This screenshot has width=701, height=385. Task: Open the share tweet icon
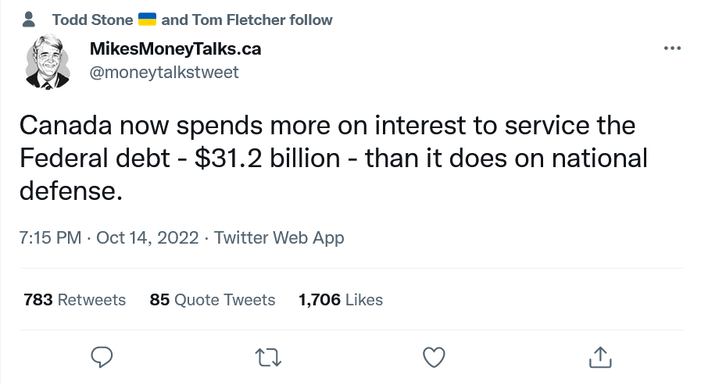pos(600,358)
